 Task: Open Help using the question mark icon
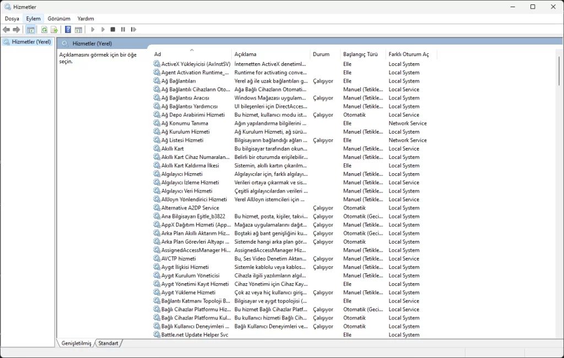coord(68,30)
